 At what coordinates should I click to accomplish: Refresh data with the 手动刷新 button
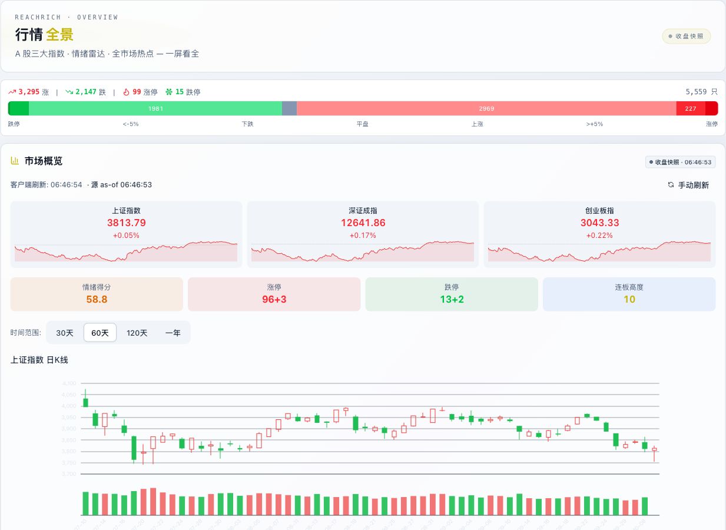click(688, 185)
